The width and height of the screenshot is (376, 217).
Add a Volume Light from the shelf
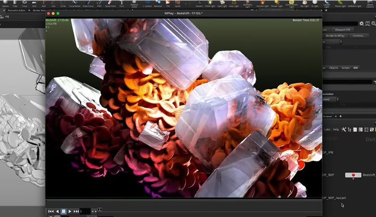pos(263,4)
